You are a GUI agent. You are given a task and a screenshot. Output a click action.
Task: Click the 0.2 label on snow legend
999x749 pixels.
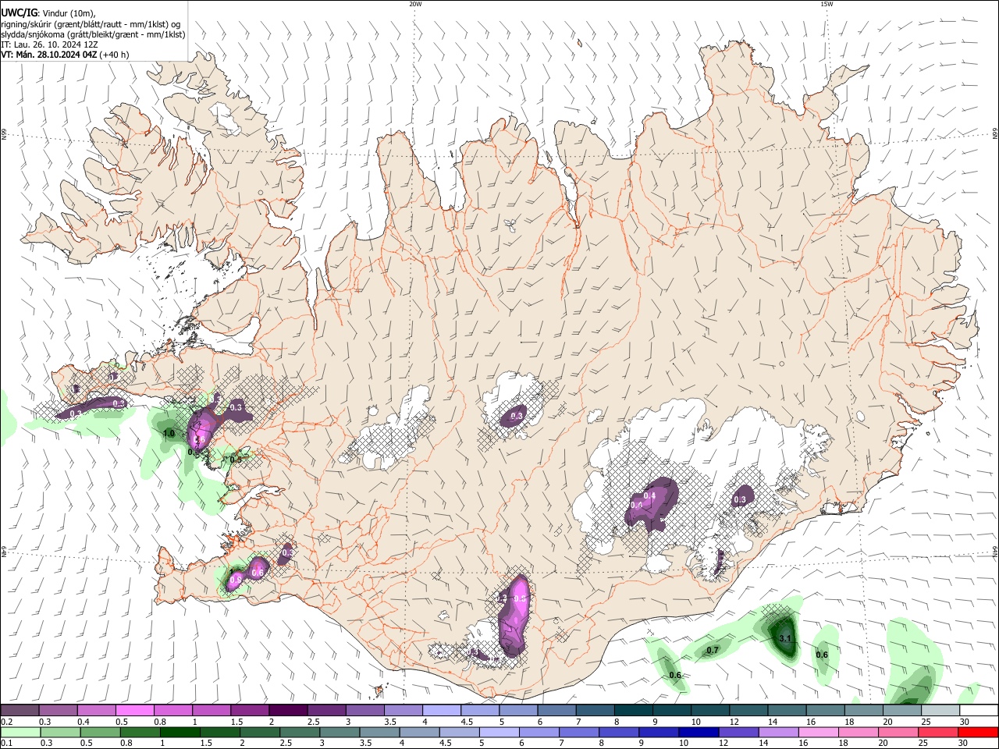(5, 722)
